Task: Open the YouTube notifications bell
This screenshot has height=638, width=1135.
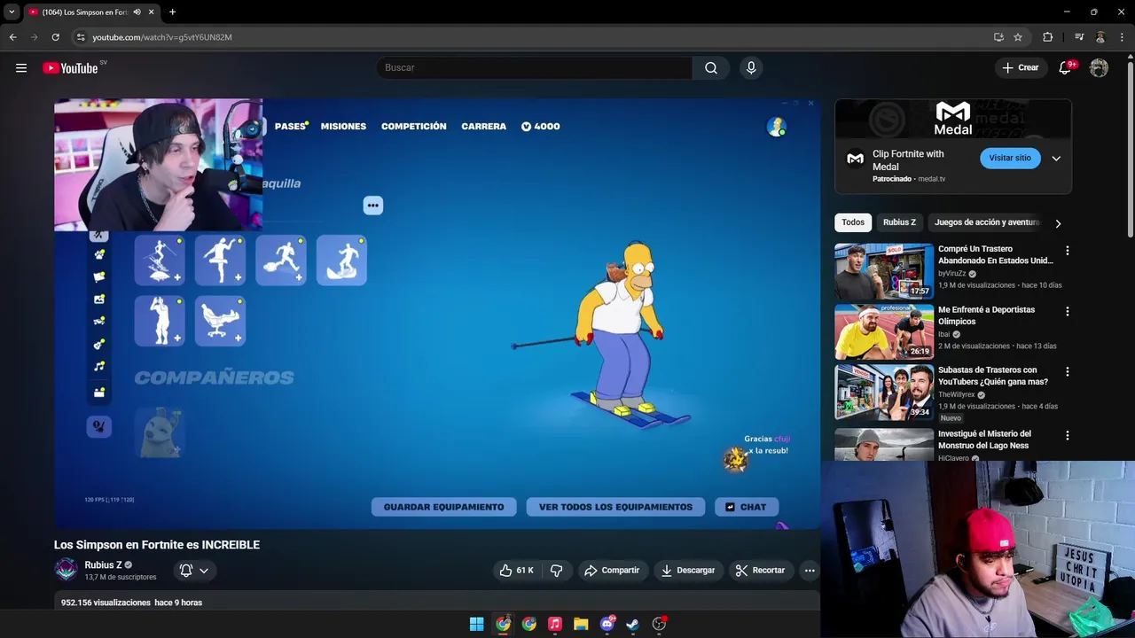Action: pyautogui.click(x=1066, y=68)
